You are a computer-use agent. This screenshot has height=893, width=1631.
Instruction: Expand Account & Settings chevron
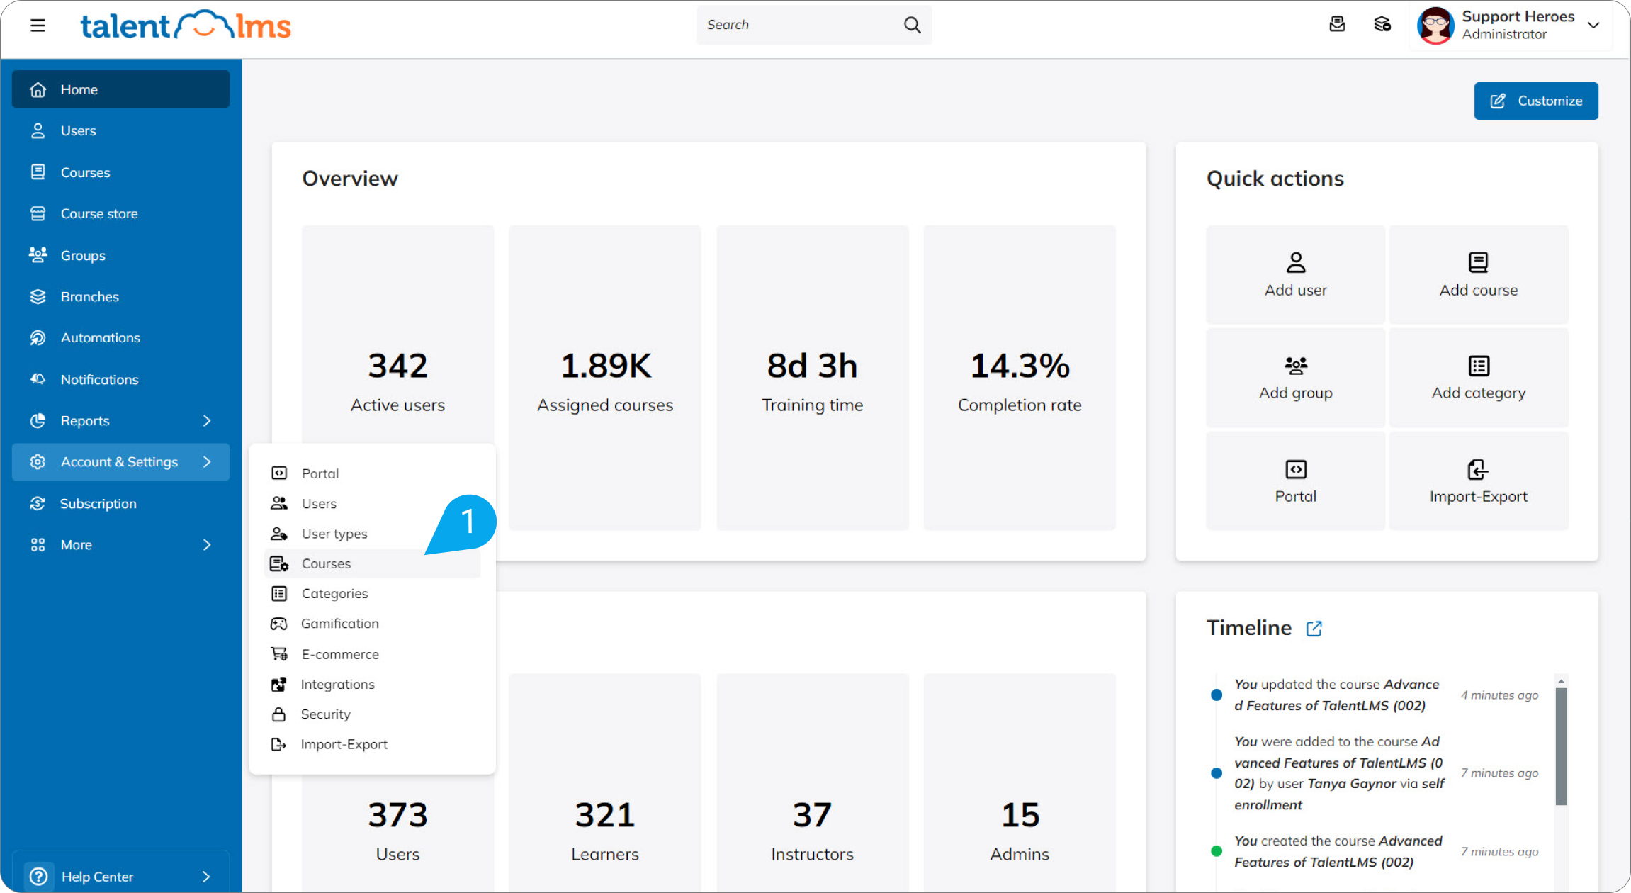pyautogui.click(x=207, y=462)
